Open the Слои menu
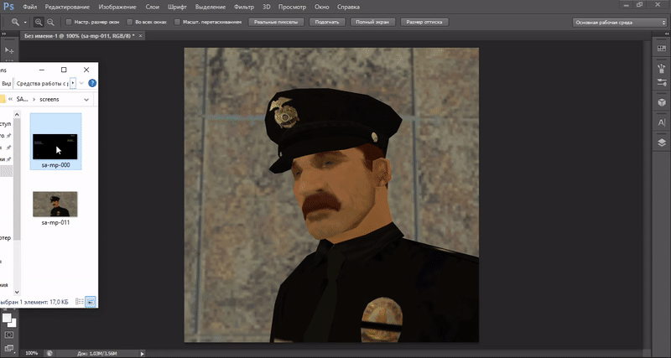Viewport: 671px width, 358px height. 153,7
